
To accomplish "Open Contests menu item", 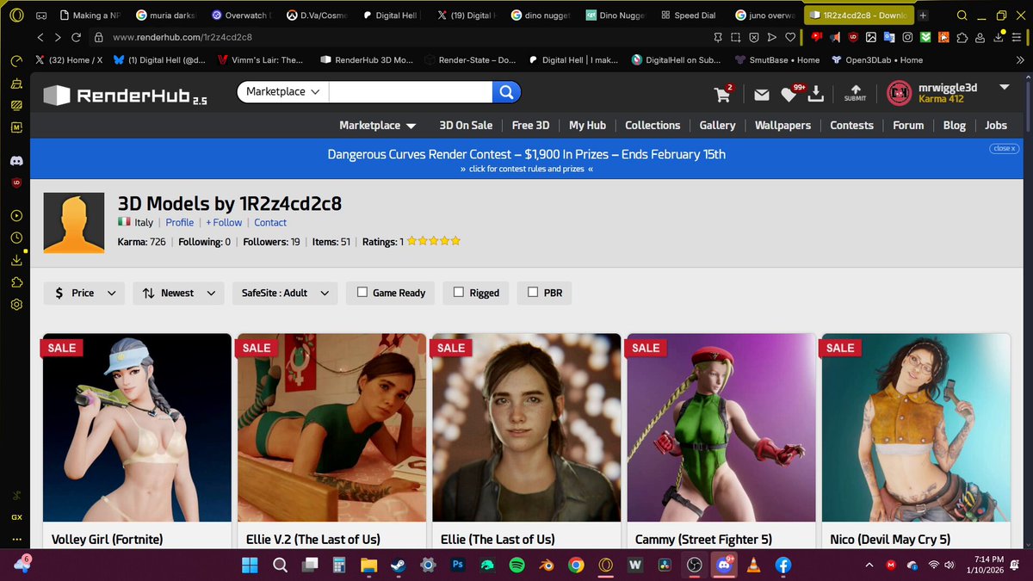I will coord(851,125).
